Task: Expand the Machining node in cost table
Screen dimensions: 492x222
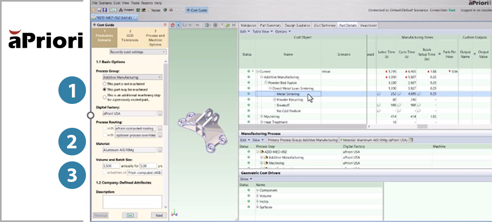Action: [x=262, y=116]
